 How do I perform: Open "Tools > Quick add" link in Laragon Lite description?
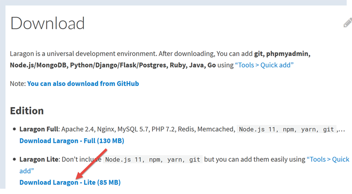[x=328, y=159]
